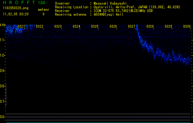Click the 0327 time marker

click(132, 27)
